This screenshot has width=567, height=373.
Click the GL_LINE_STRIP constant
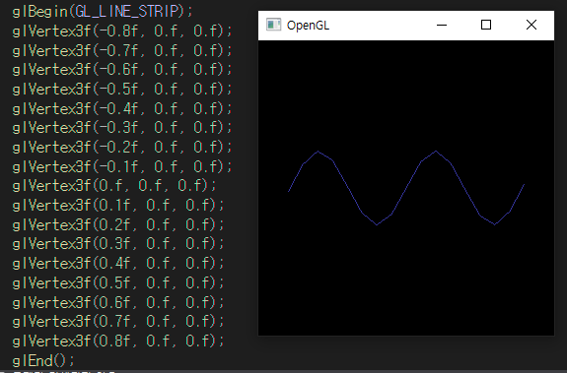click(x=127, y=12)
